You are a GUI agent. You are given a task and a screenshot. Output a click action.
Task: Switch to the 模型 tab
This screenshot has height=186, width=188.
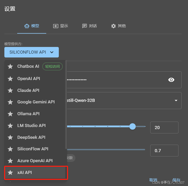click(x=32, y=26)
